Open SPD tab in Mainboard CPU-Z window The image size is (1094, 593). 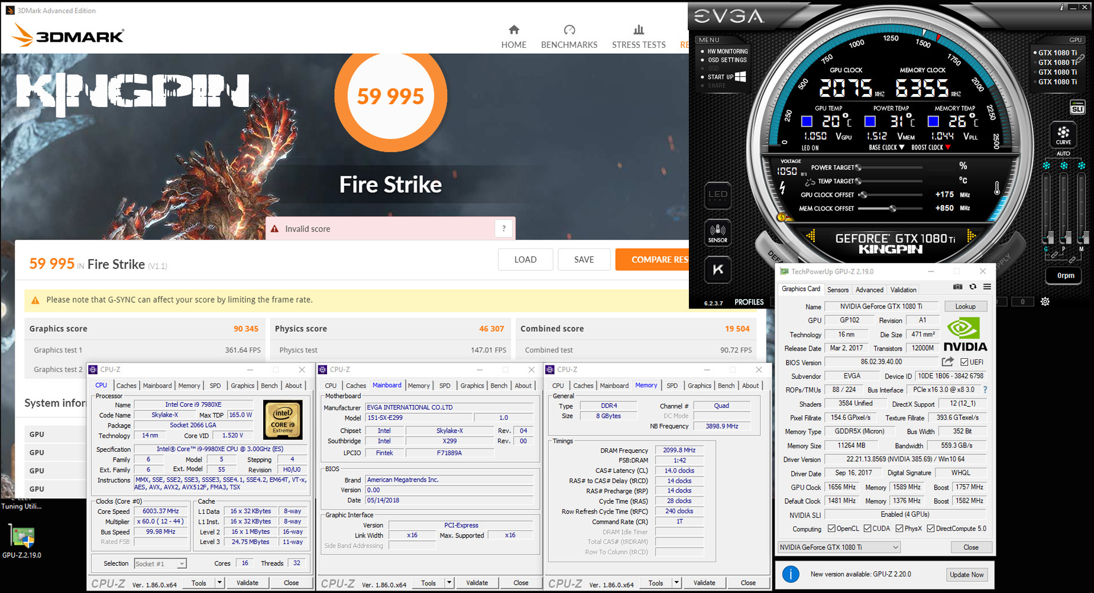pos(445,385)
